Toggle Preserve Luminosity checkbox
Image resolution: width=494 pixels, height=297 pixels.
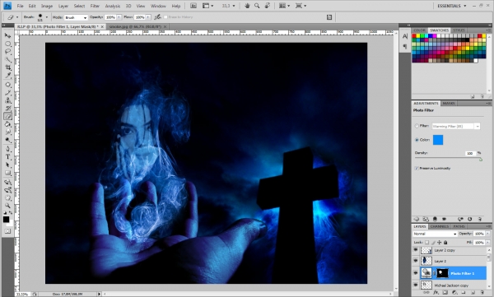point(417,168)
